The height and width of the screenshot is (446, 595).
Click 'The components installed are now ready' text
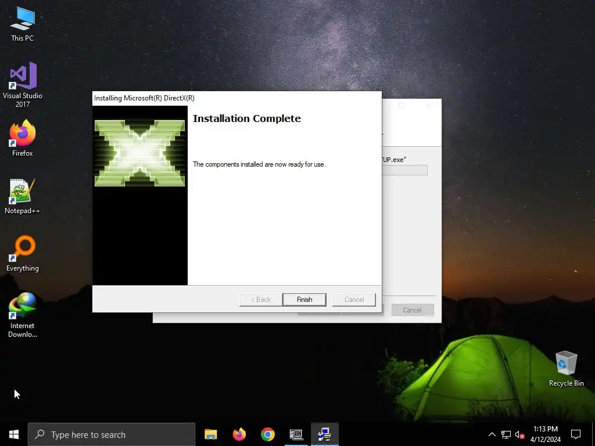pos(259,164)
